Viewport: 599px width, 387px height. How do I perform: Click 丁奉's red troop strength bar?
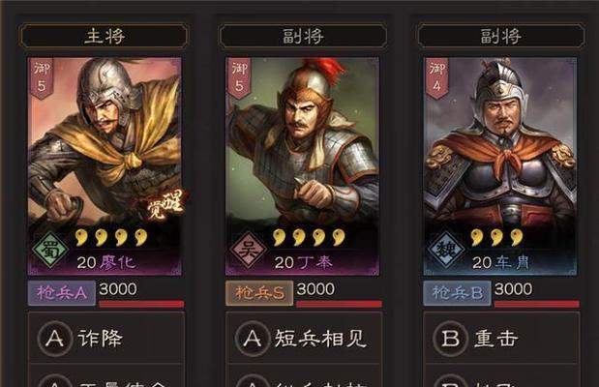click(339, 304)
